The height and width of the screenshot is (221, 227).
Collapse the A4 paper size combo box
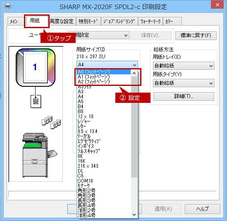(107, 65)
